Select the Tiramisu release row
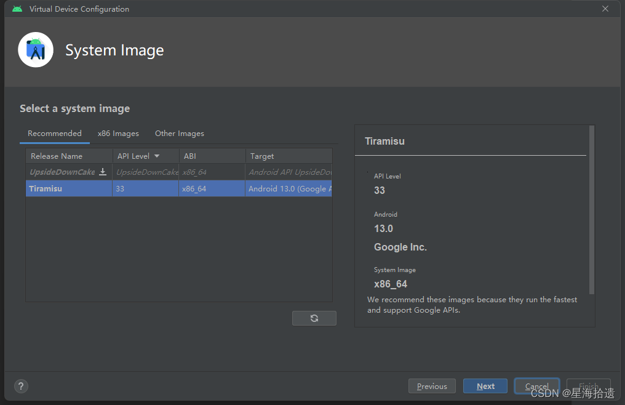 point(179,188)
